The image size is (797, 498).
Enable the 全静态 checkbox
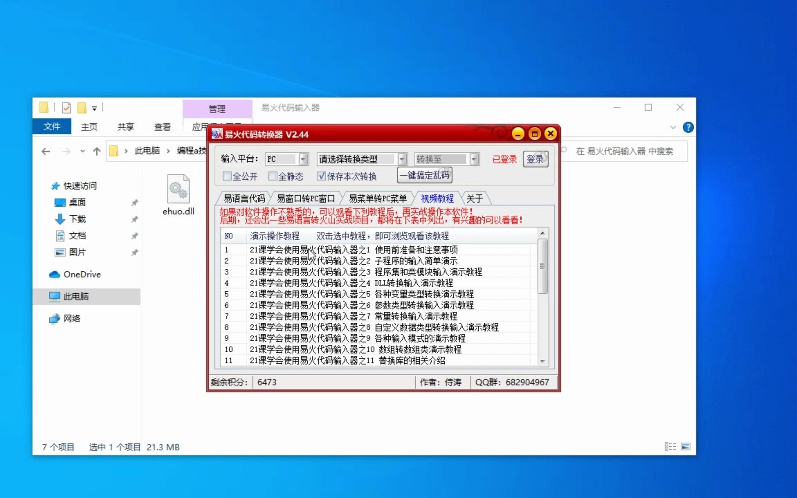point(273,176)
